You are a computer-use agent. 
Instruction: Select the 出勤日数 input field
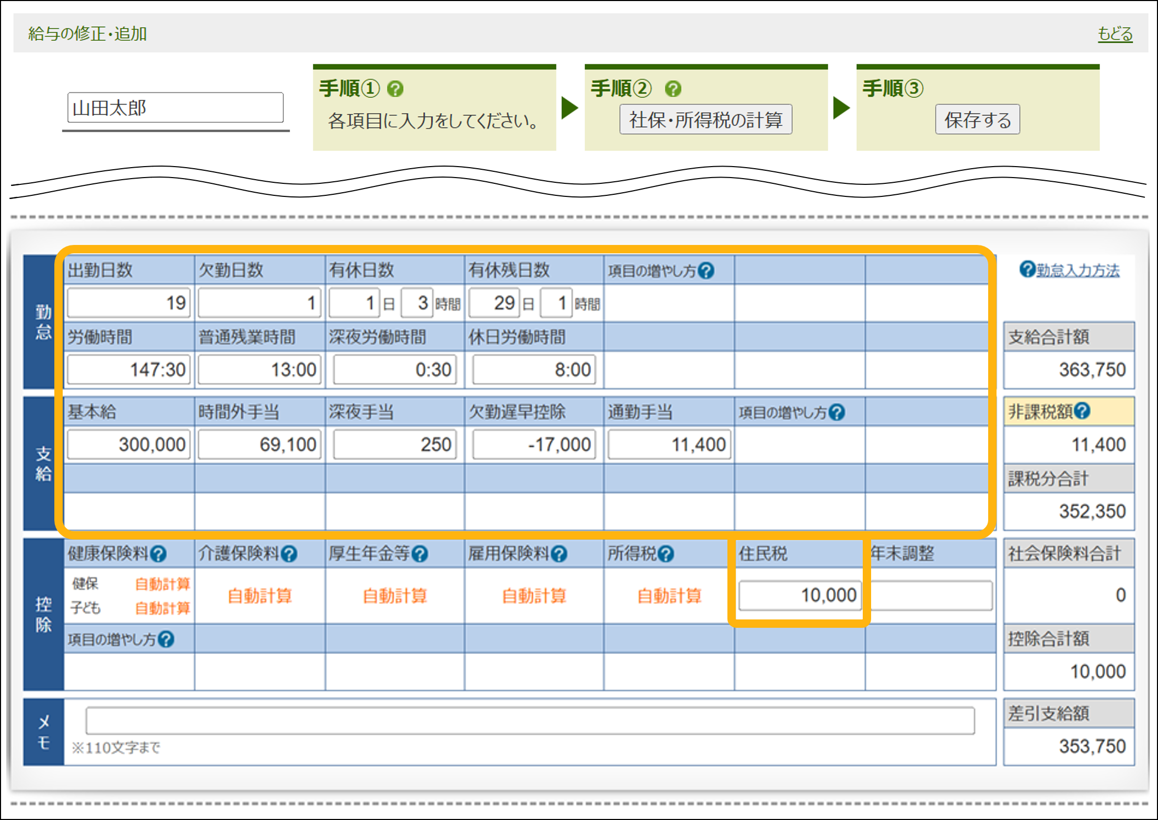[129, 302]
